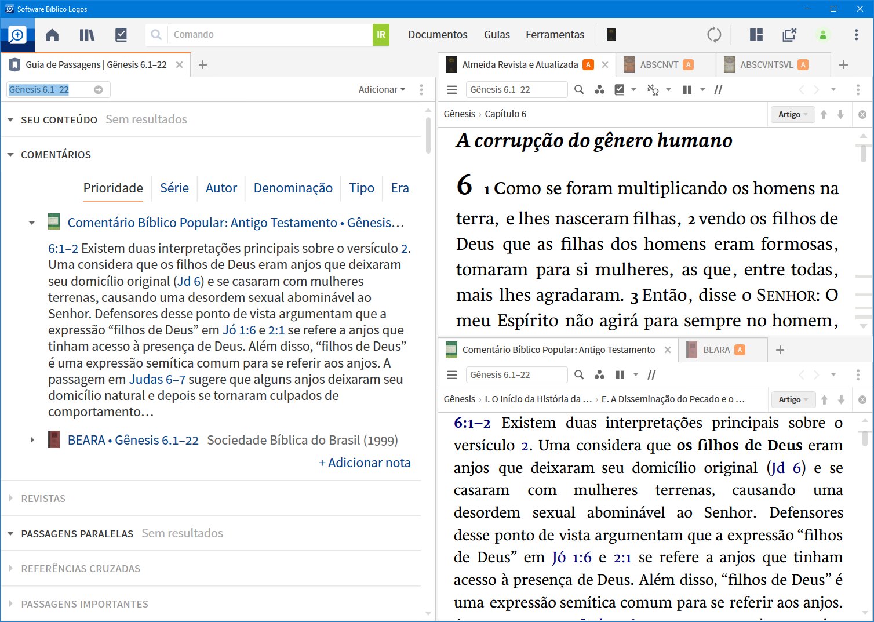Screen dimensions: 874x622
Task: Click the green IR button
Action: point(381,35)
